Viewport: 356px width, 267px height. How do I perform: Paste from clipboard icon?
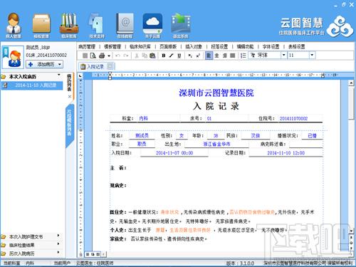(x=152, y=56)
